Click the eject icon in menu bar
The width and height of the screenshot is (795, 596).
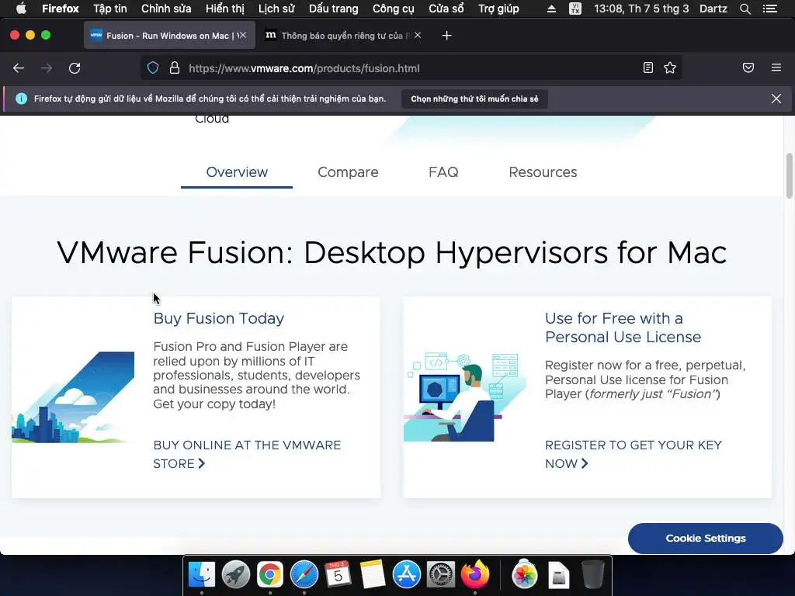551,9
